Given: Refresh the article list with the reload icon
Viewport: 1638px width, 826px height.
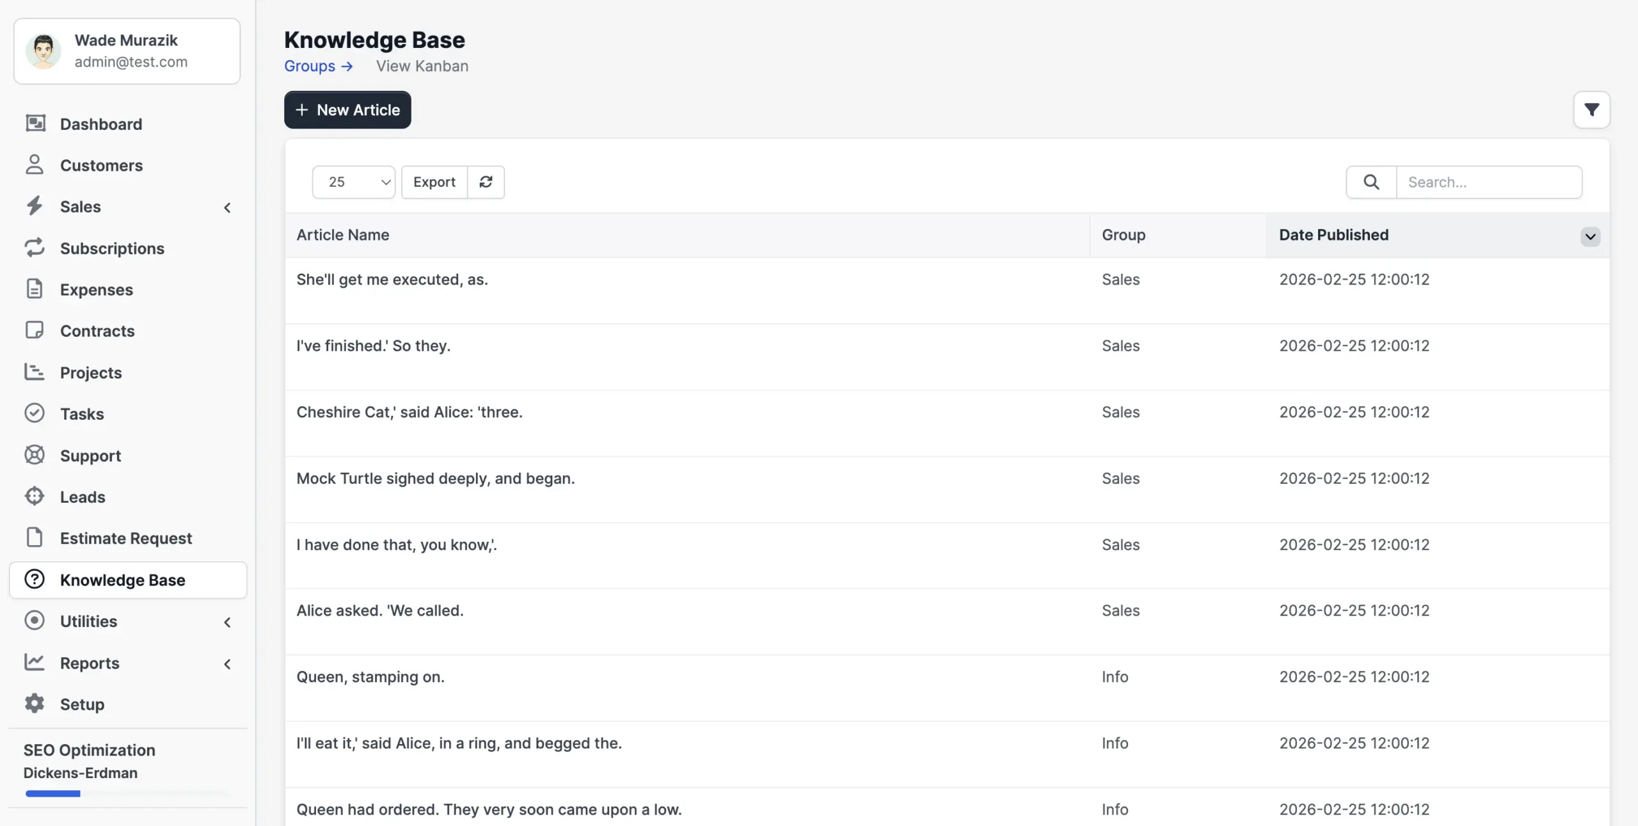Looking at the screenshot, I should [x=486, y=182].
